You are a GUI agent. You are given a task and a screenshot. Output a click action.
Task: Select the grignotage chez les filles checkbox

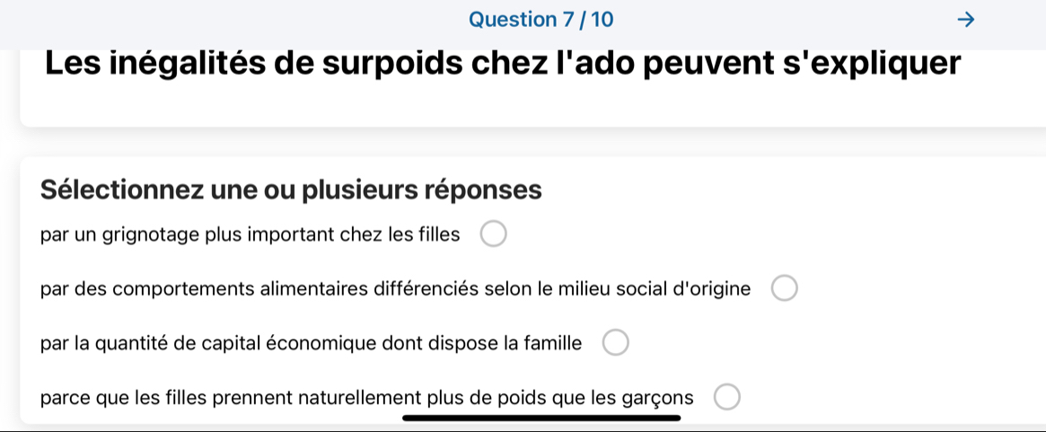493,235
